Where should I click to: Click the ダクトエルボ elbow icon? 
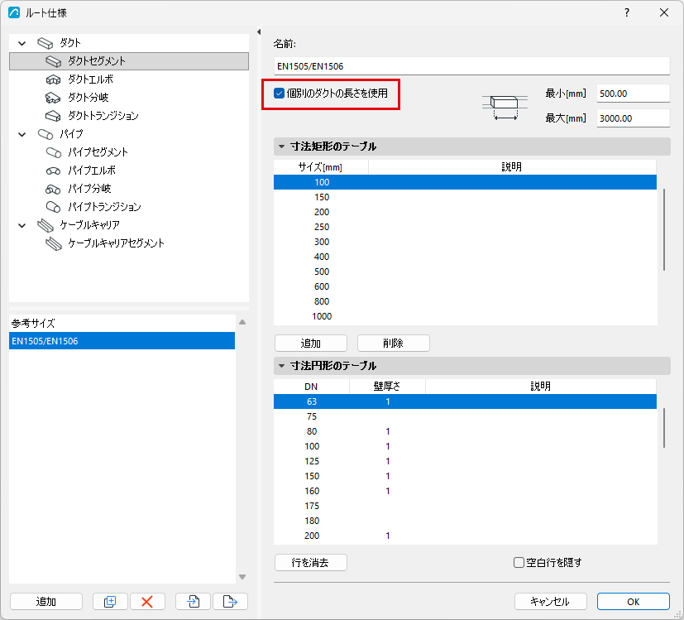[x=53, y=79]
